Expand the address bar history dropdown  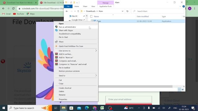click(x=123, y=11)
